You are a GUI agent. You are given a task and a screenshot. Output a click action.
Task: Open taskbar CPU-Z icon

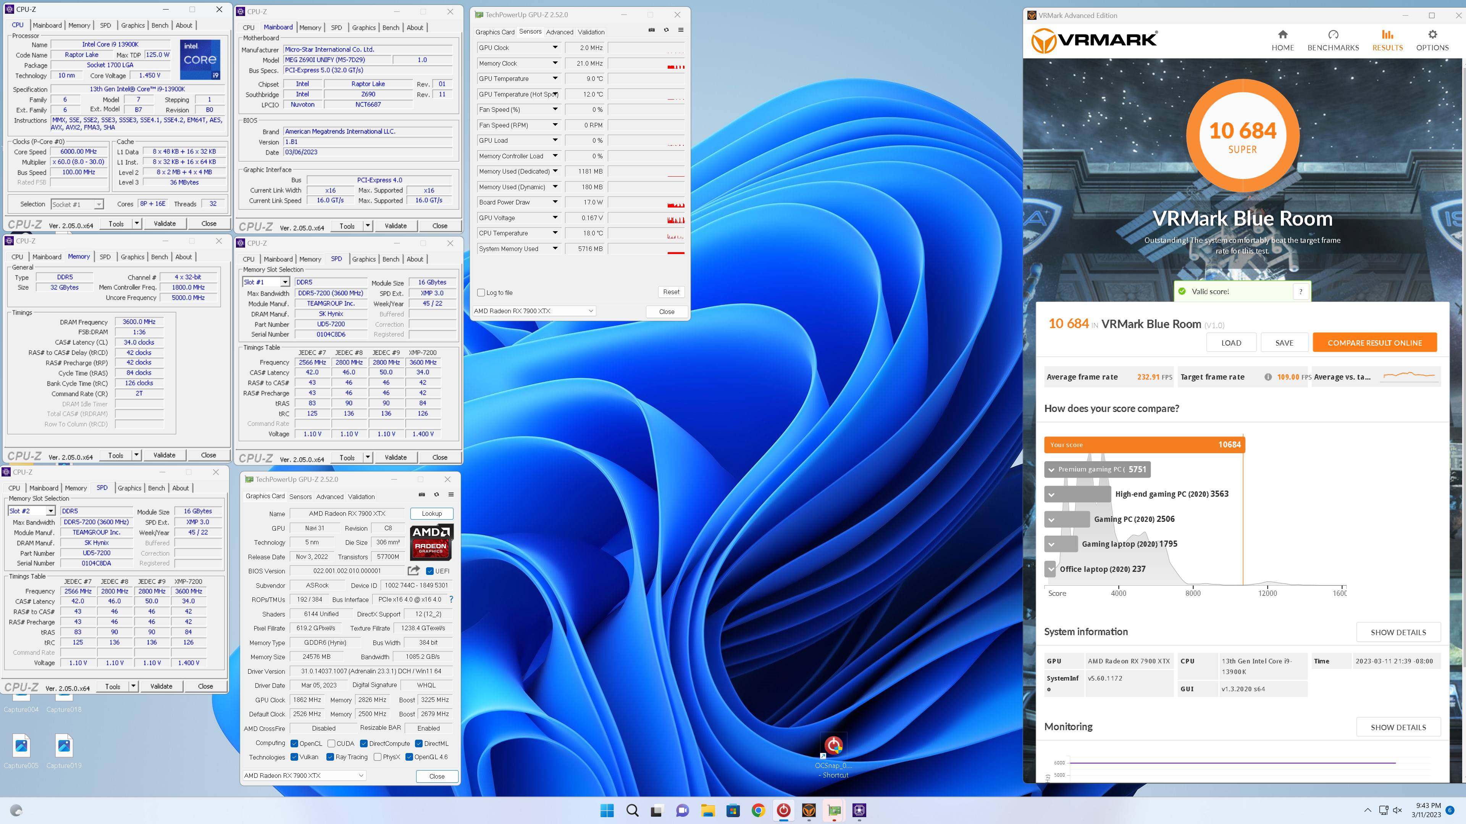coord(859,810)
